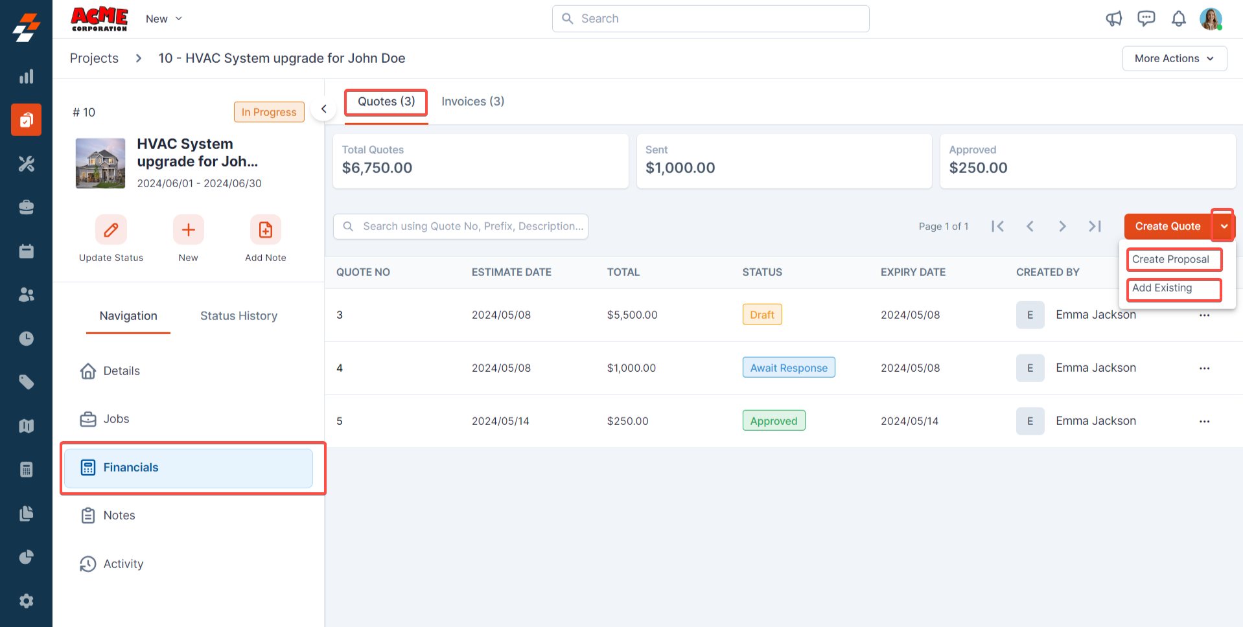Click the announcements megaphone icon
Viewport: 1243px width, 627px height.
(x=1113, y=19)
